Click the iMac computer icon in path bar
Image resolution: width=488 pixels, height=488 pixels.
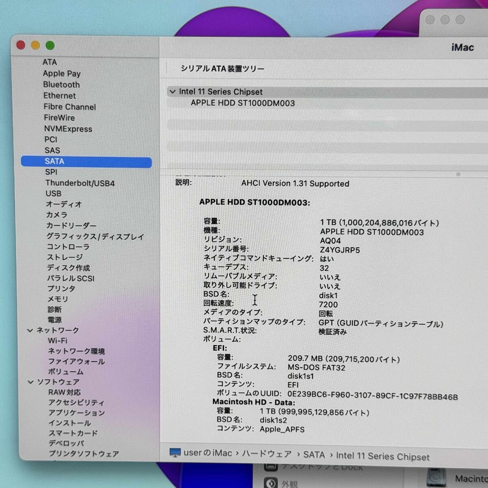[175, 453]
